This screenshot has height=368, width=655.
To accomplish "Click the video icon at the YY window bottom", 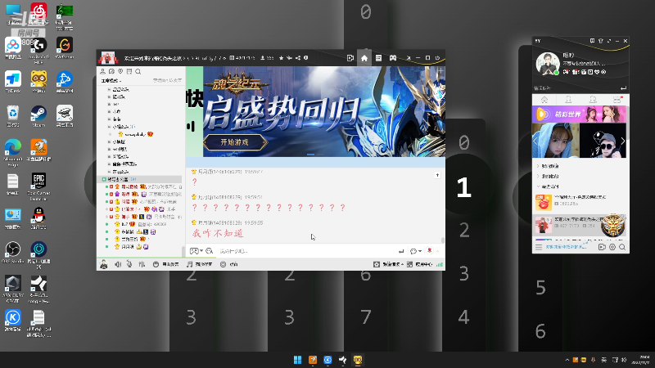I will (602, 247).
